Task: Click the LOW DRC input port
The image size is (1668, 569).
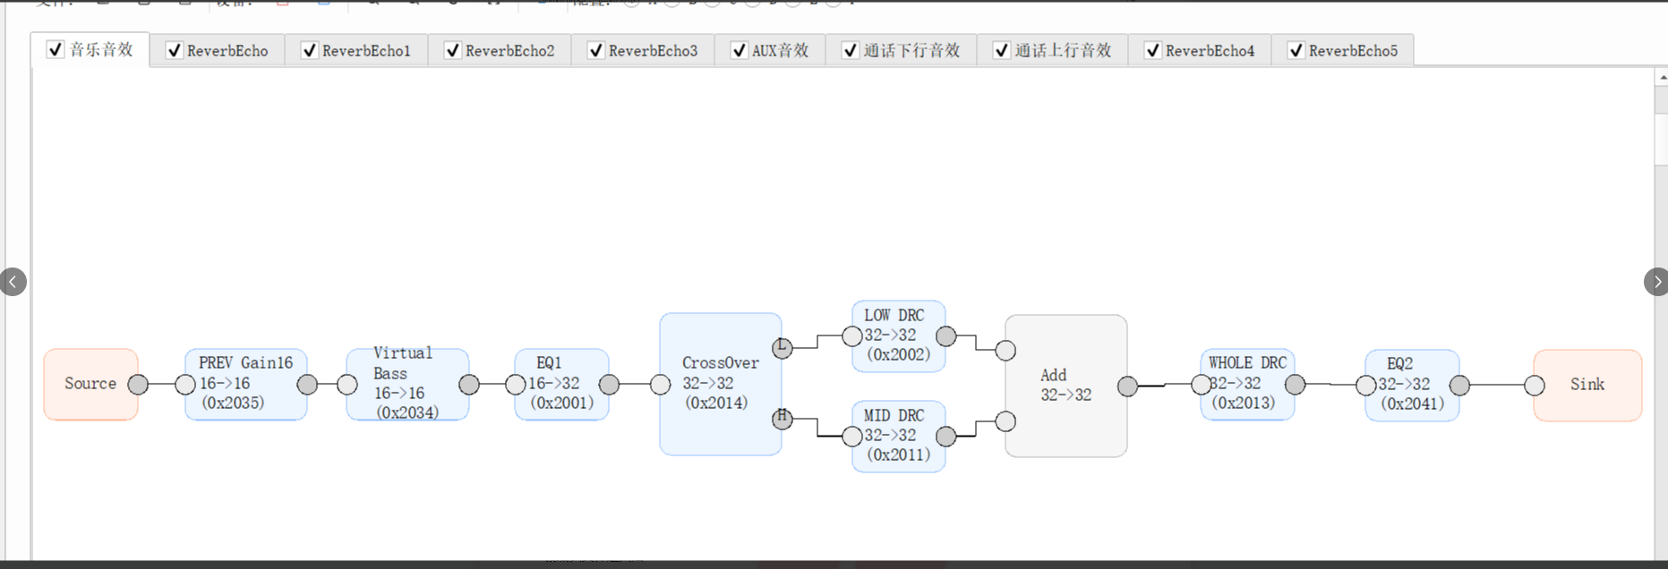Action: coord(852,336)
